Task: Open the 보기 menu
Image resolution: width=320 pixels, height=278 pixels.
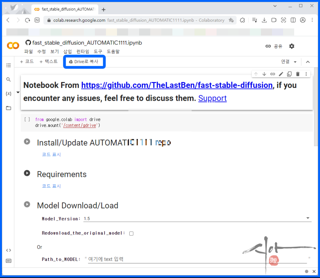Action: pos(54,51)
